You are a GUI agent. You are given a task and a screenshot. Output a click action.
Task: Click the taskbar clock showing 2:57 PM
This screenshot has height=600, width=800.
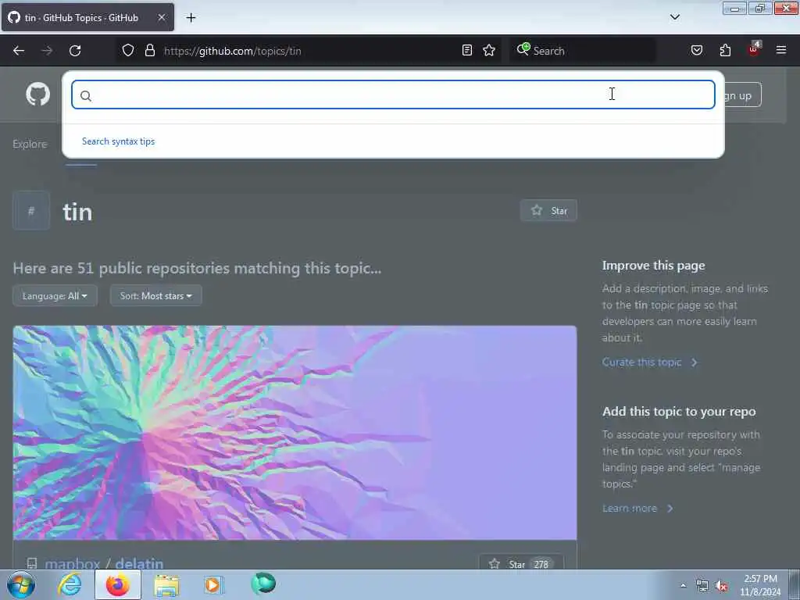tap(760, 585)
